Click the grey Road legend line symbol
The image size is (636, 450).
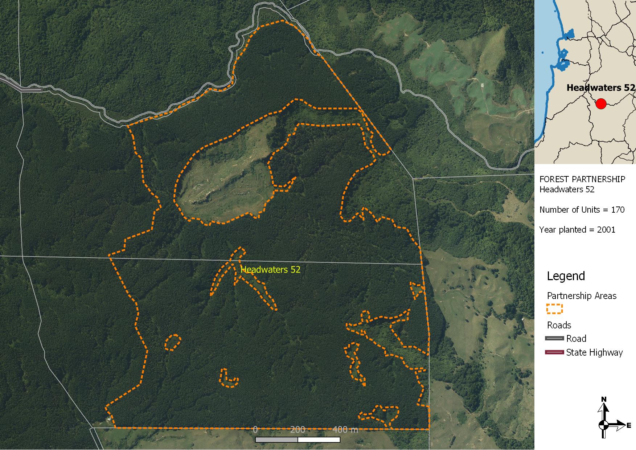point(554,339)
